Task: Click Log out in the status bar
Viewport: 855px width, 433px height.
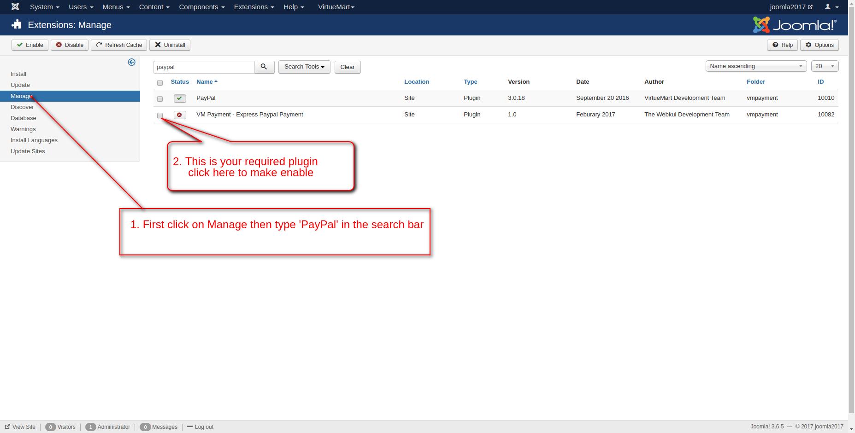Action: tap(200, 427)
